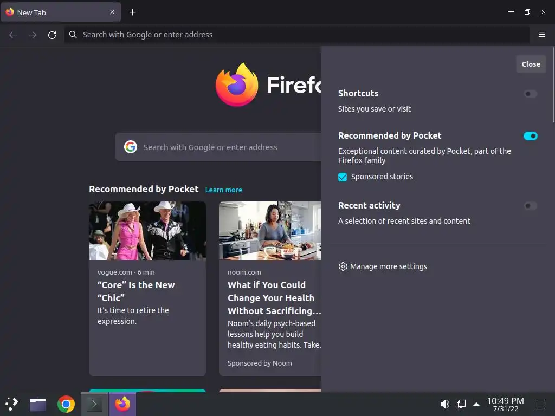Enable the Shortcuts toggle
The image size is (555, 416).
[530, 94]
